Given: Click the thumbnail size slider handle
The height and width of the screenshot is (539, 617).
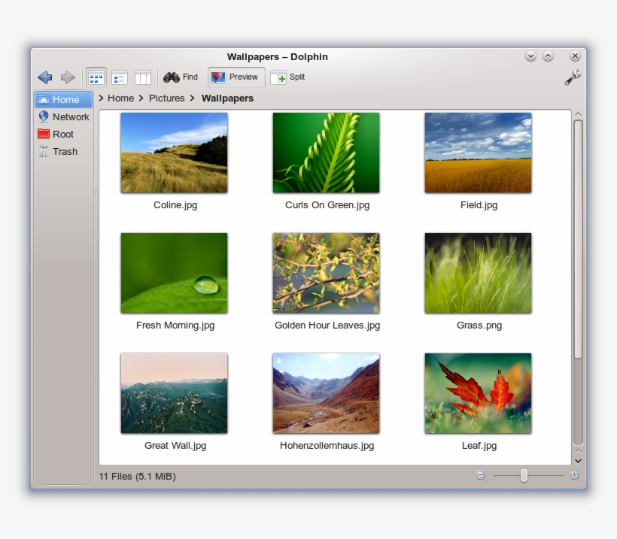Looking at the screenshot, I should (524, 475).
